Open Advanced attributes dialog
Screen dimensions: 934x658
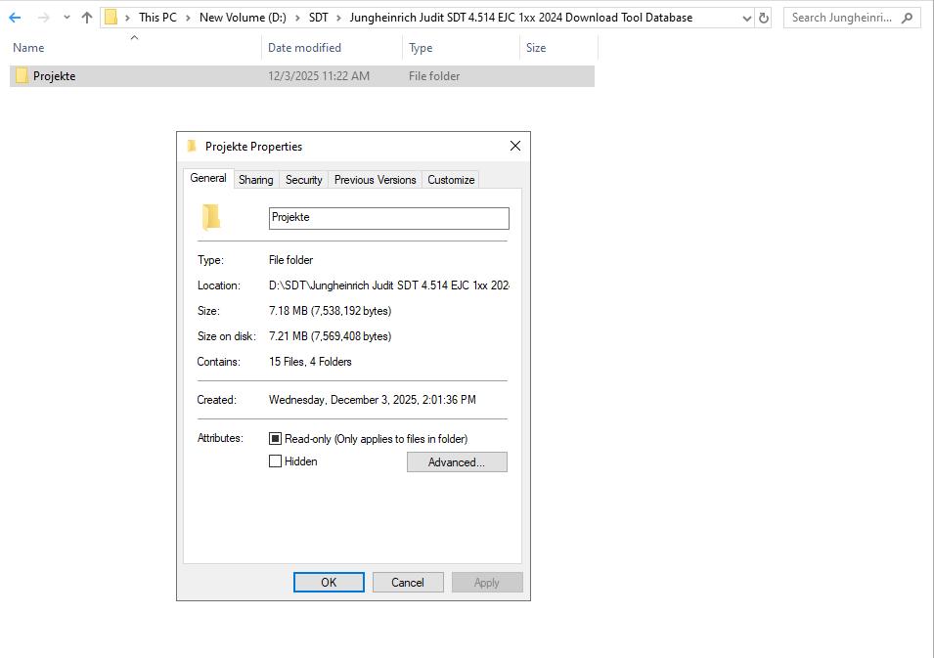(457, 462)
